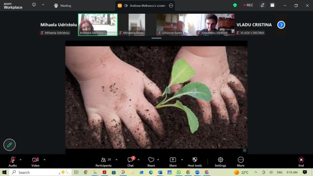Select Alexandru Vanvrata video thumbnail
The height and width of the screenshot is (176, 313).
tap(215, 25)
